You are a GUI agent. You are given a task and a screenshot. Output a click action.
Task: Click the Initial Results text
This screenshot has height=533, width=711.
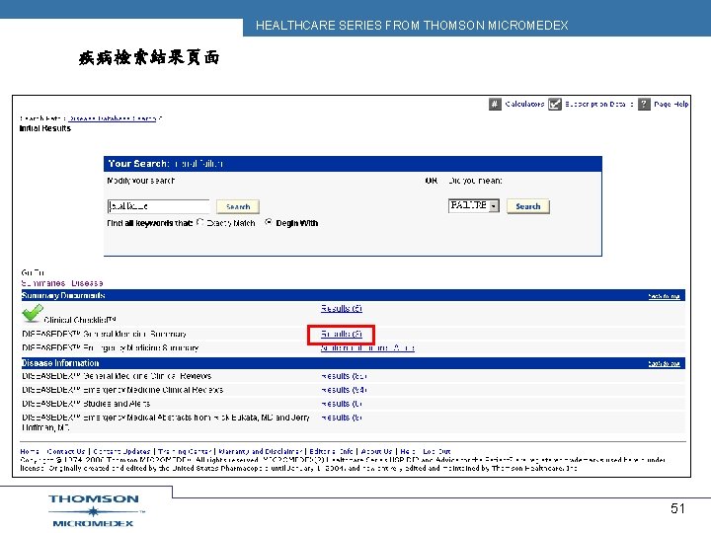tap(44, 128)
